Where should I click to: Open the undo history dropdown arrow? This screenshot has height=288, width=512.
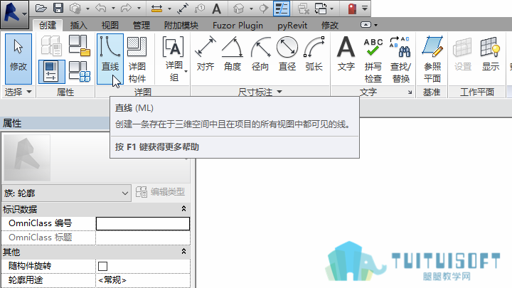tap(113, 9)
